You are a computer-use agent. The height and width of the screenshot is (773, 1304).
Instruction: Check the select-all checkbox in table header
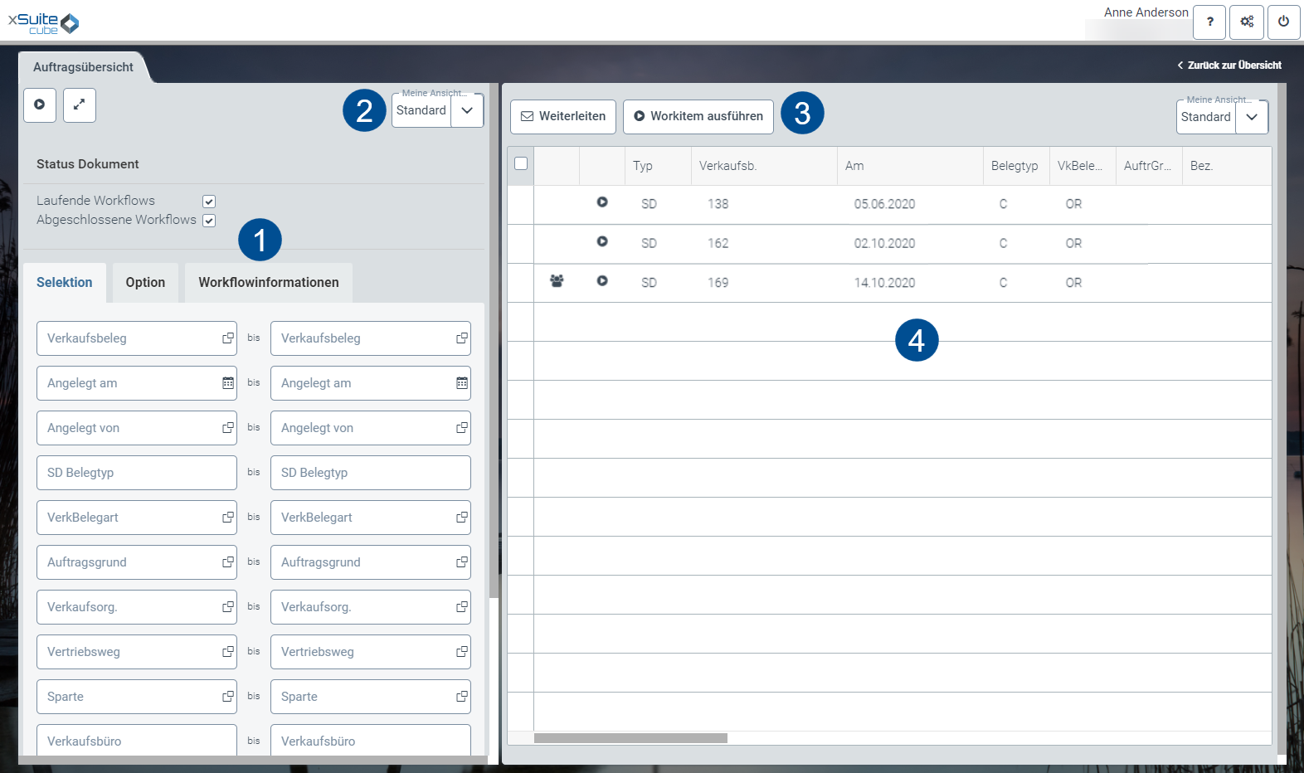click(521, 163)
